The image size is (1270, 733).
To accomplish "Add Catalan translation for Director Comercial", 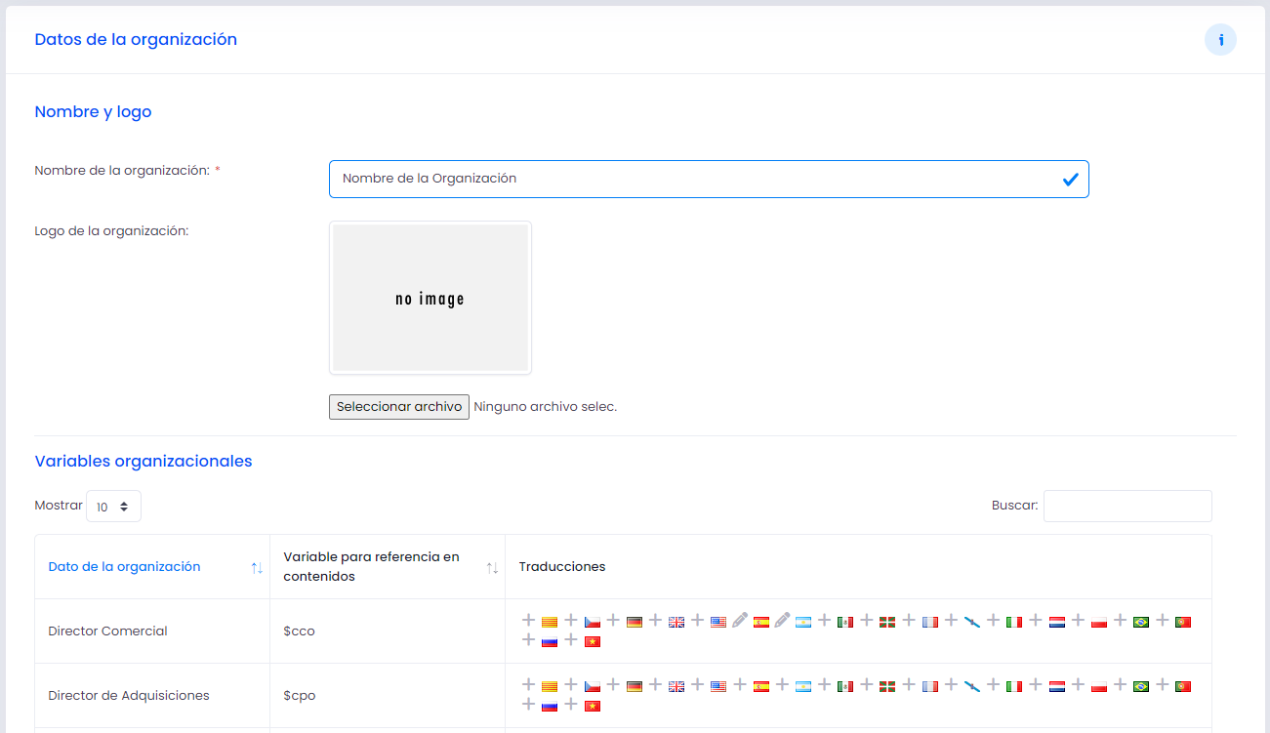I will point(528,621).
